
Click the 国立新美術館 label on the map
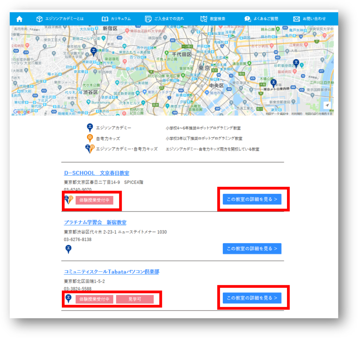pos(124,93)
